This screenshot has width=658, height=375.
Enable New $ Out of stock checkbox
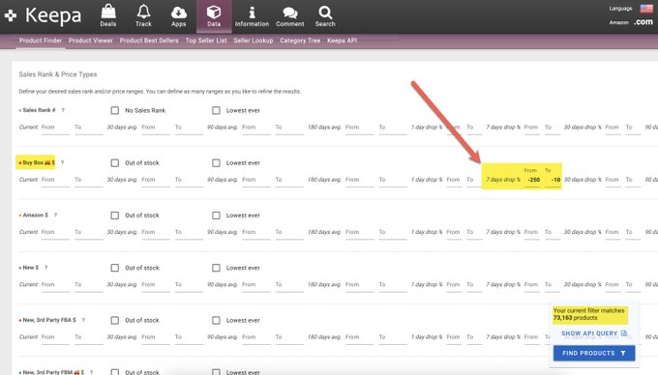pyautogui.click(x=114, y=268)
